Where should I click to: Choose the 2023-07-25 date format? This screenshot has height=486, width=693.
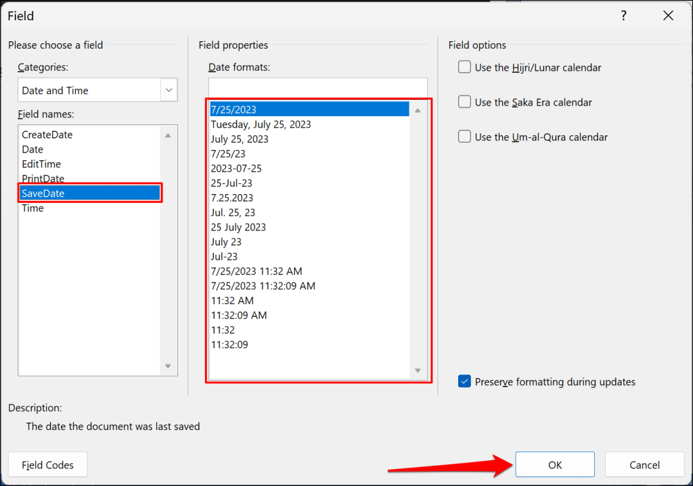(x=236, y=168)
